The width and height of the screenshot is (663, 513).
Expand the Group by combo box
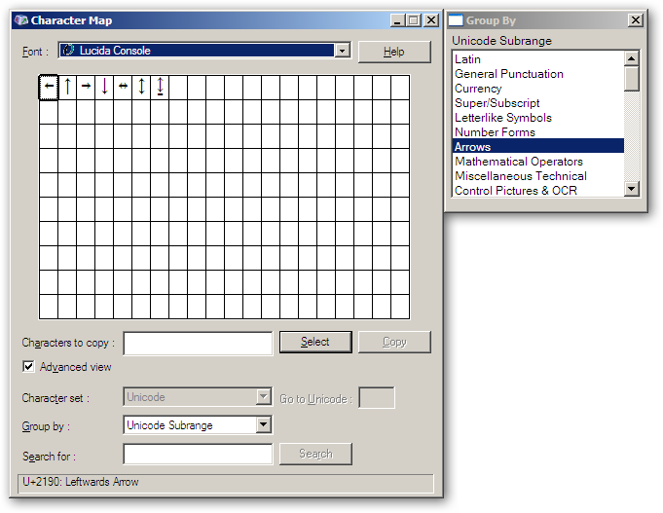point(264,424)
